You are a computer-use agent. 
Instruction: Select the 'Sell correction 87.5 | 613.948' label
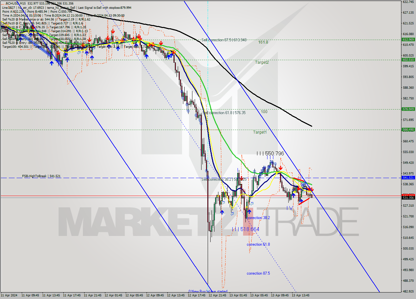click(x=224, y=40)
